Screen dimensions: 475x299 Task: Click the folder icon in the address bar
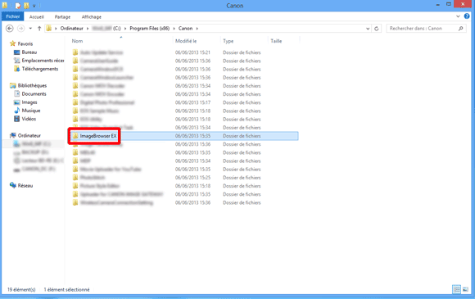click(x=49, y=28)
